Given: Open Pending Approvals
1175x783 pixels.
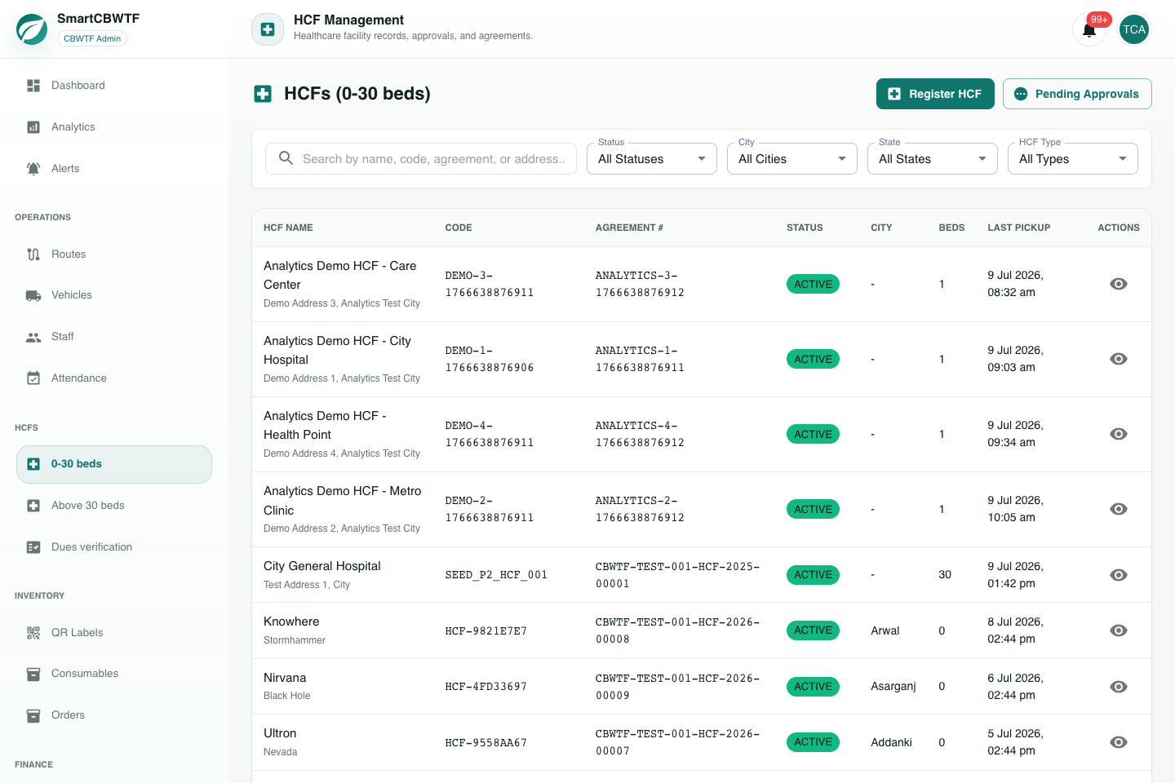Looking at the screenshot, I should [1077, 94].
